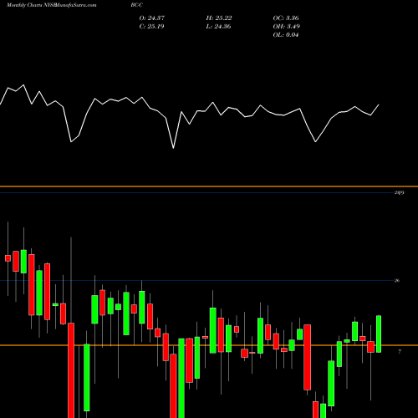Viewport: 418px width, 418px height.
Task: Select the low price value L: 24.36
Action: (x=218, y=27)
